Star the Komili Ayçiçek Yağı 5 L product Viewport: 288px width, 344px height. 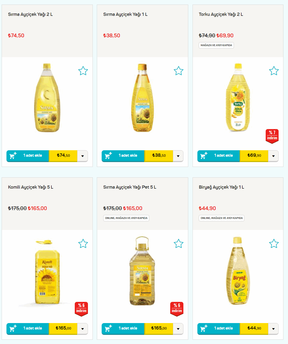click(x=83, y=244)
